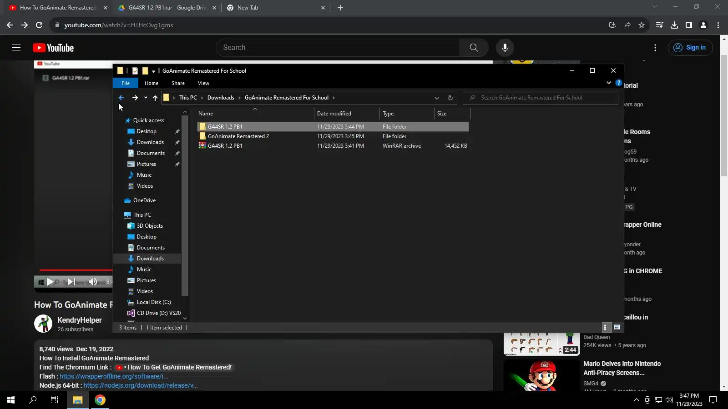The height and width of the screenshot is (409, 728).
Task: Open Chrome tab search dropdown
Action: click(655, 7)
